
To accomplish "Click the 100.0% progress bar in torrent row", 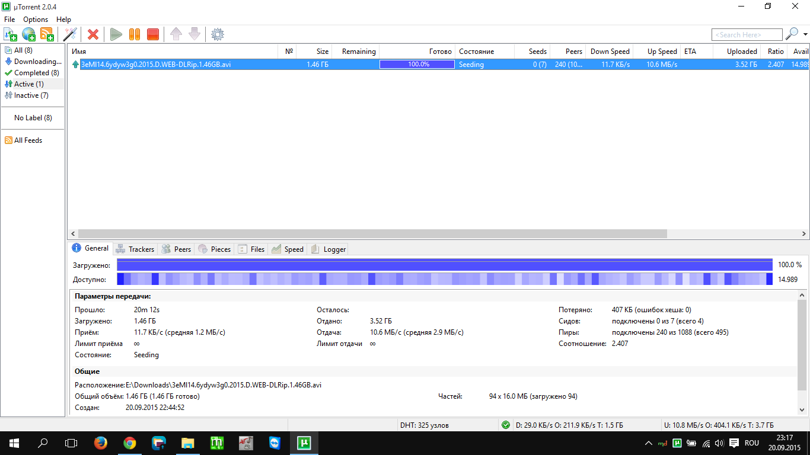I will [x=417, y=64].
